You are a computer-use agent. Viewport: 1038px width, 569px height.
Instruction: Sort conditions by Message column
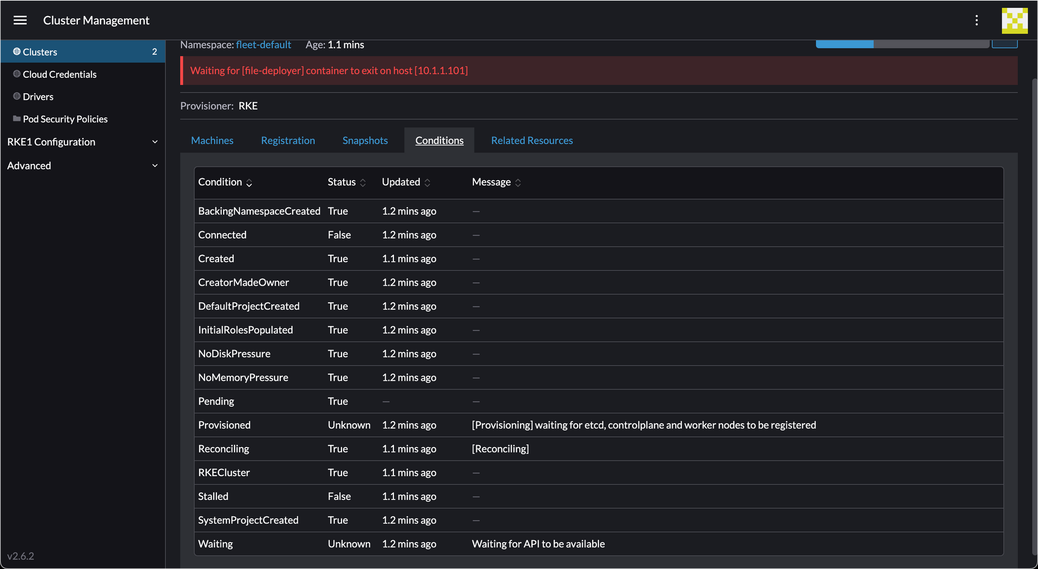pyautogui.click(x=518, y=183)
